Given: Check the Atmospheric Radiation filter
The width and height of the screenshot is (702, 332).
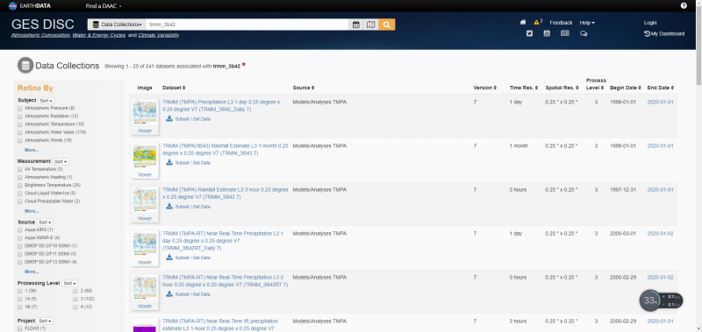Looking at the screenshot, I should (x=19, y=117).
